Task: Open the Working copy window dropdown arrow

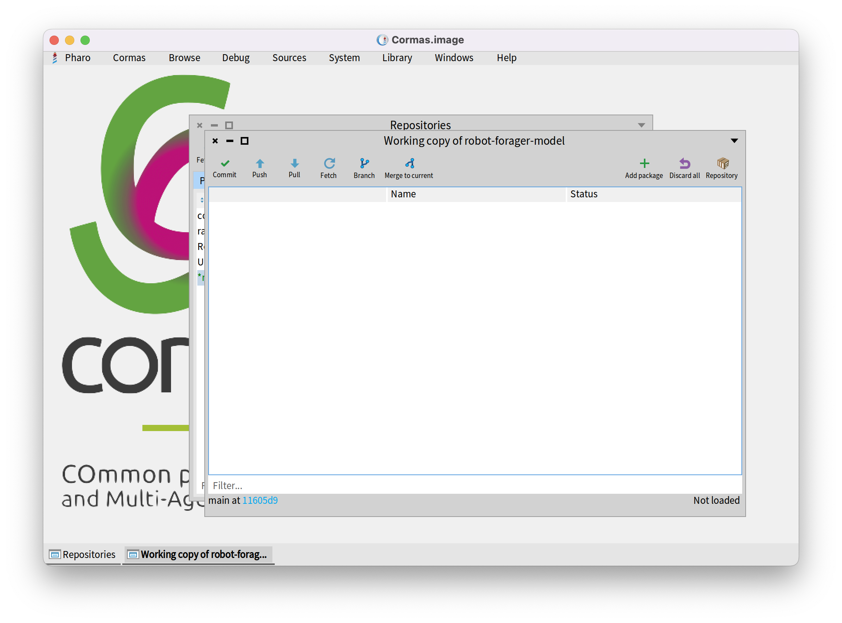Action: 734,141
